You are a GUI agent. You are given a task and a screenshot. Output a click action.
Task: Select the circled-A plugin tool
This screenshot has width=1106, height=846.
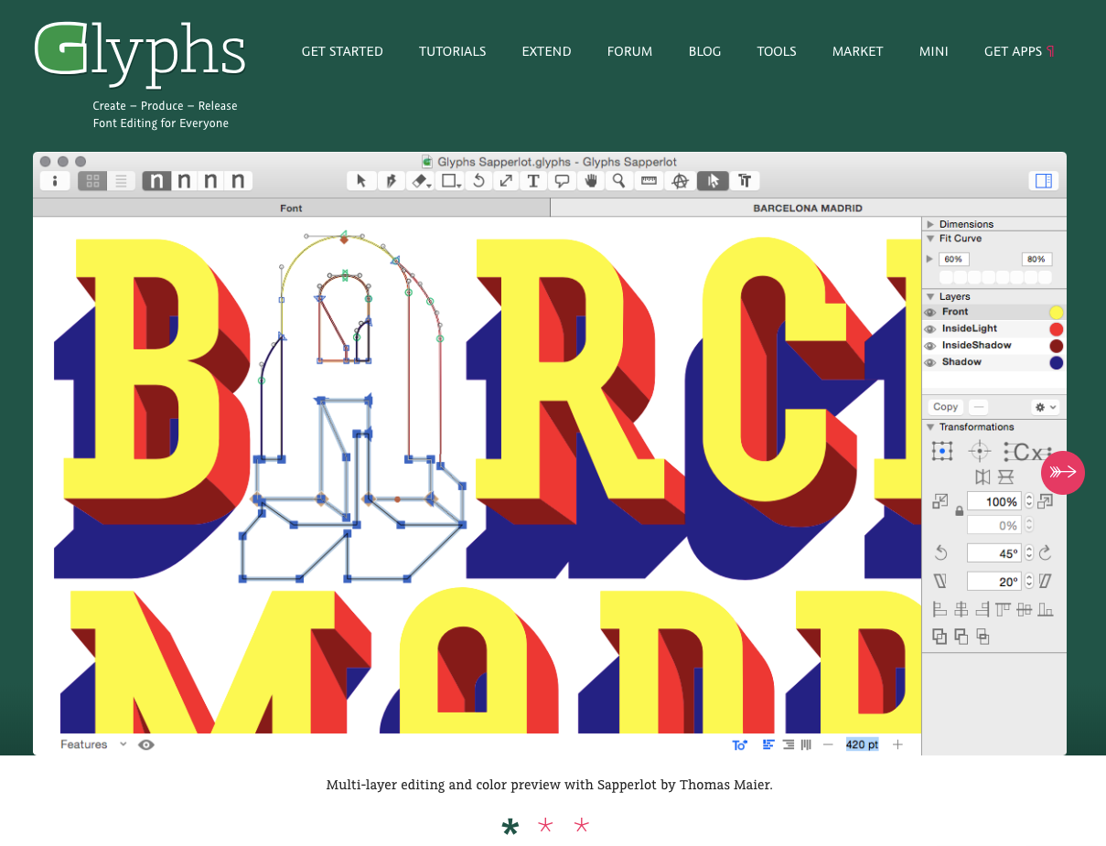point(680,181)
